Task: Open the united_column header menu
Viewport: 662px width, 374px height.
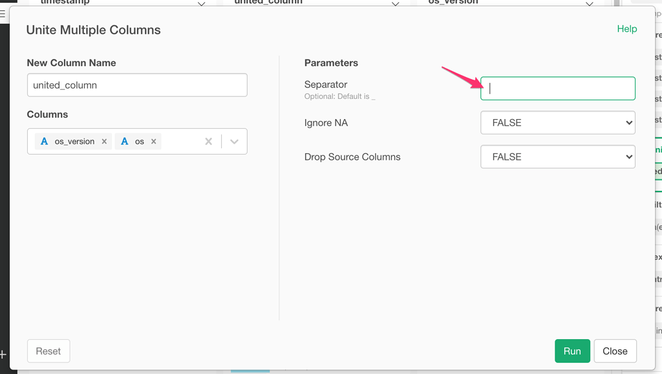Action: pos(395,3)
